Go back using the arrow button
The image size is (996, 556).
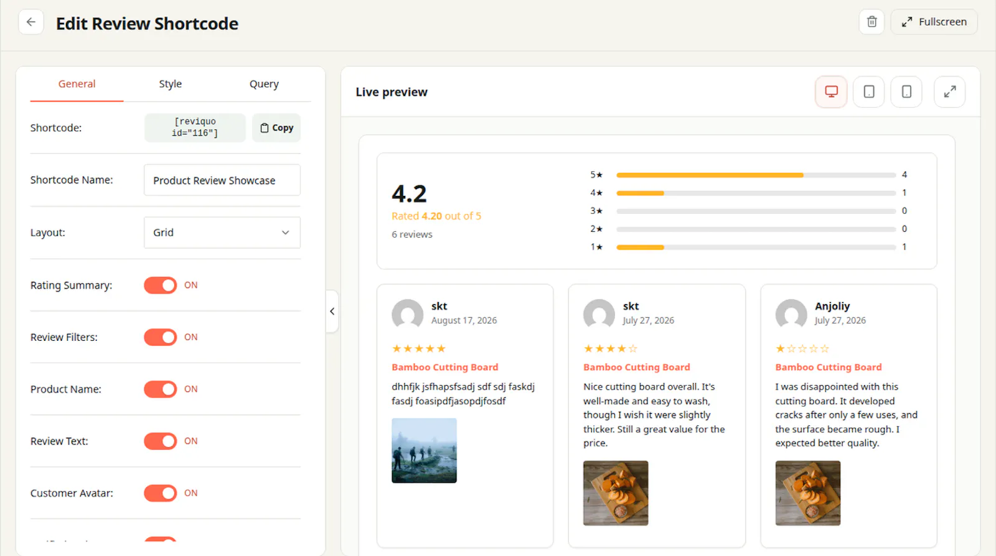tap(31, 22)
